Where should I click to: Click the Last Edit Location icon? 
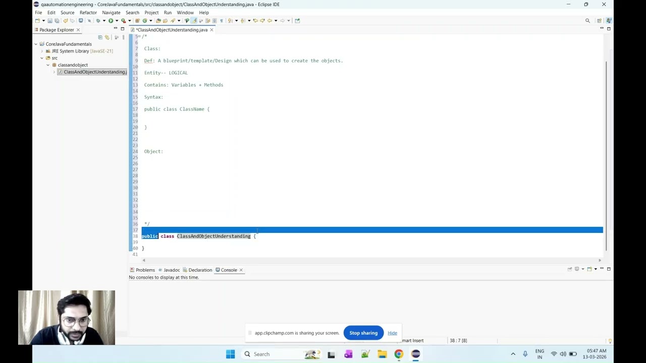point(256,21)
